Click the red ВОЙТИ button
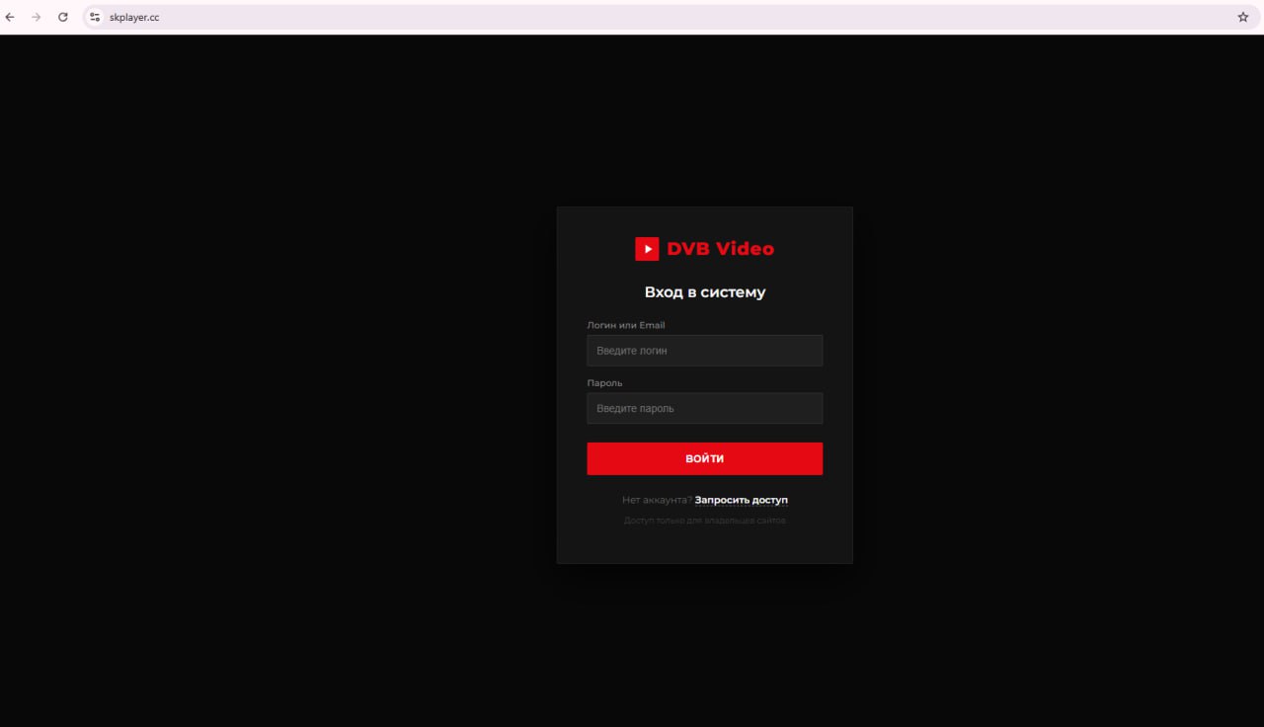The width and height of the screenshot is (1264, 727). pos(704,458)
